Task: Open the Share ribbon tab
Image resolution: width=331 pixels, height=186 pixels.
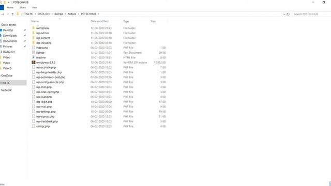Action: pos(23,8)
